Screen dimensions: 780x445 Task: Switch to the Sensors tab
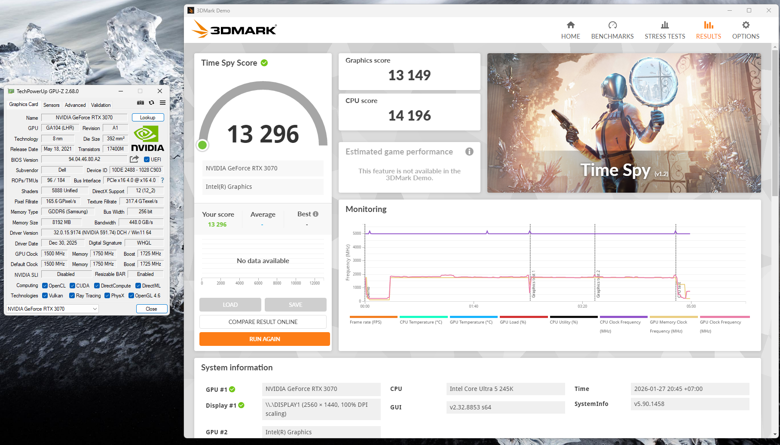tap(52, 105)
